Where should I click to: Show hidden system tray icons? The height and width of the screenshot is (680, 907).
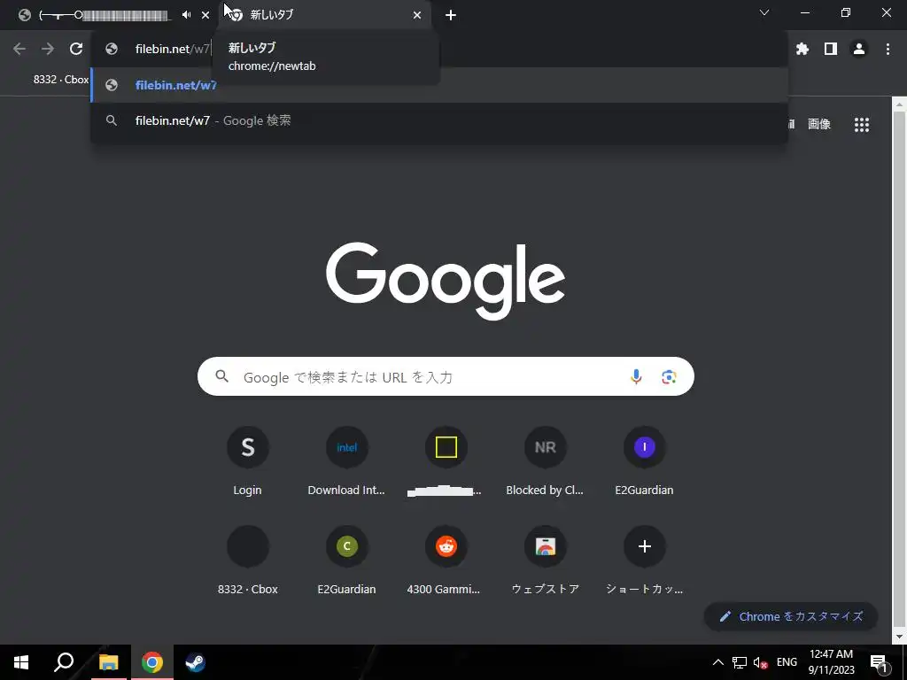pyautogui.click(x=717, y=662)
